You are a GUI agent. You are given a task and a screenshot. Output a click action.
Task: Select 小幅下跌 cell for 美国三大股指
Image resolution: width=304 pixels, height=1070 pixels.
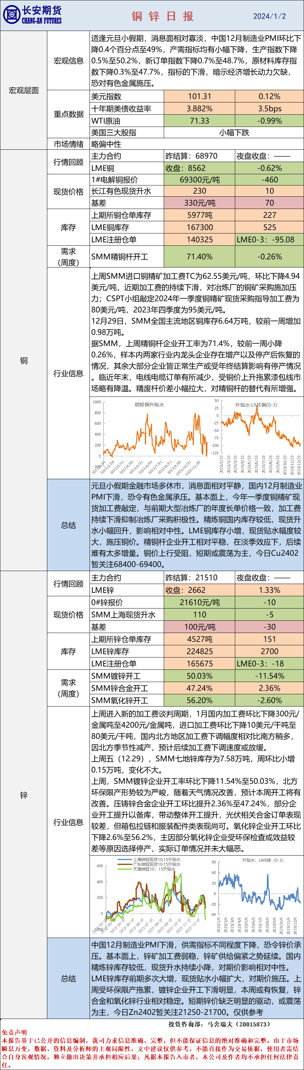point(234,132)
